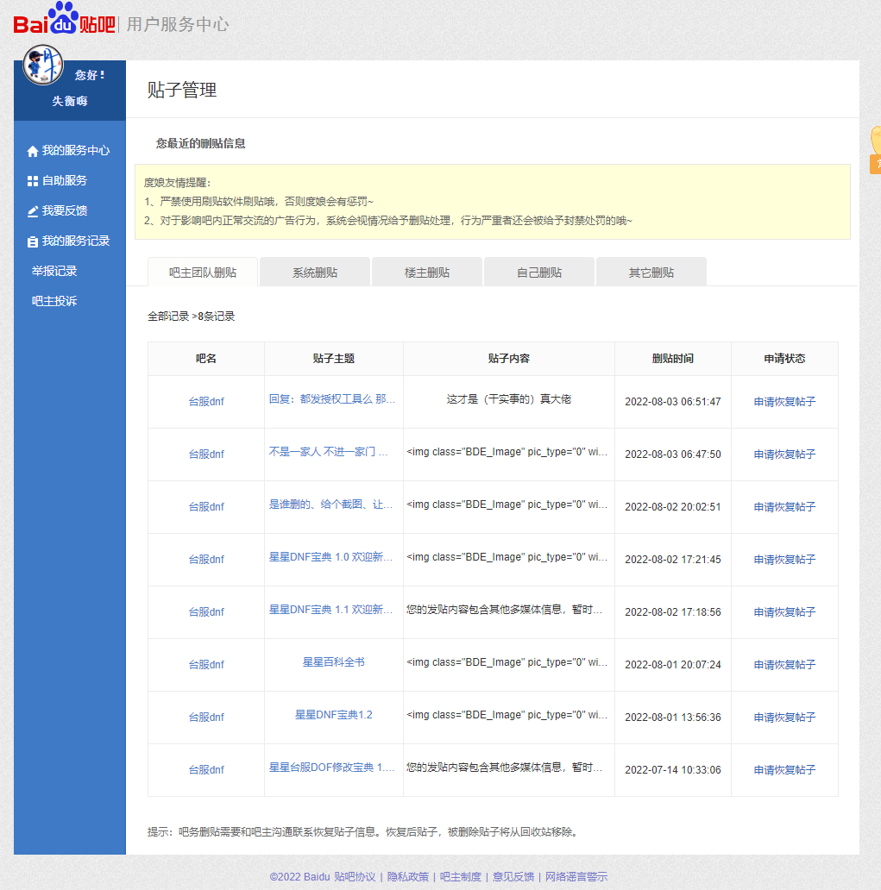Click 申请恢复贴子 for the 2022-08-03 06:51:47 row

(784, 402)
